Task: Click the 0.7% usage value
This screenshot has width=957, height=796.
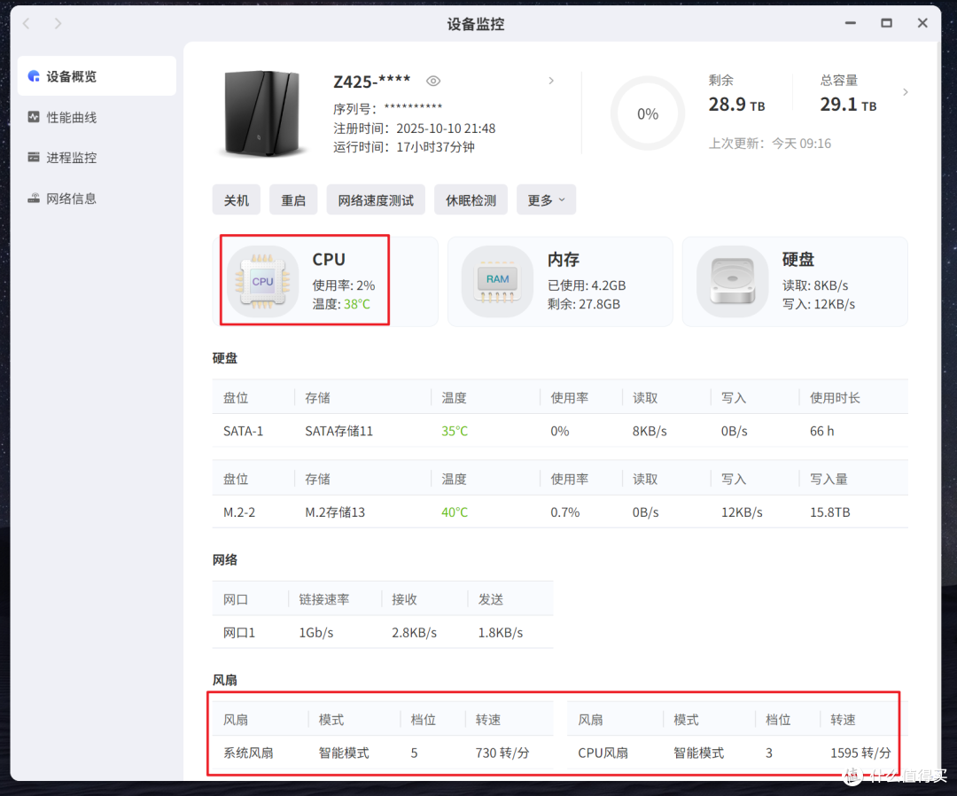Action: click(565, 512)
